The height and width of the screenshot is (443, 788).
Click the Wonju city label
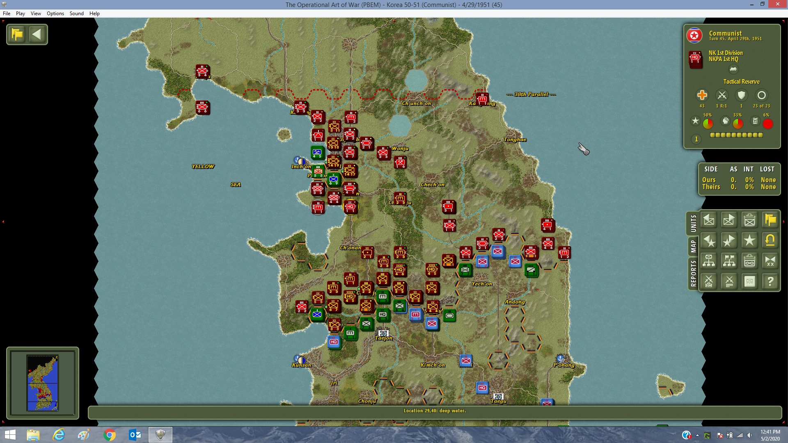coord(400,148)
